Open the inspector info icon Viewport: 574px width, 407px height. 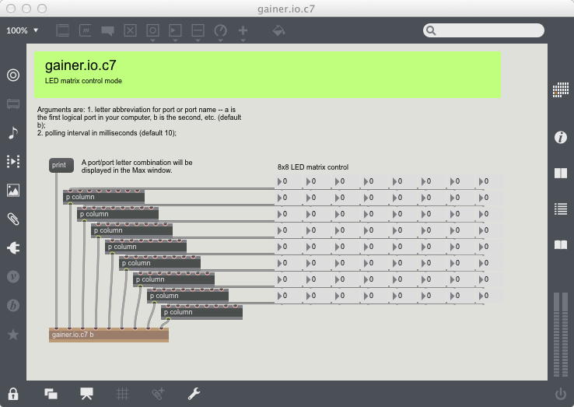pos(561,138)
